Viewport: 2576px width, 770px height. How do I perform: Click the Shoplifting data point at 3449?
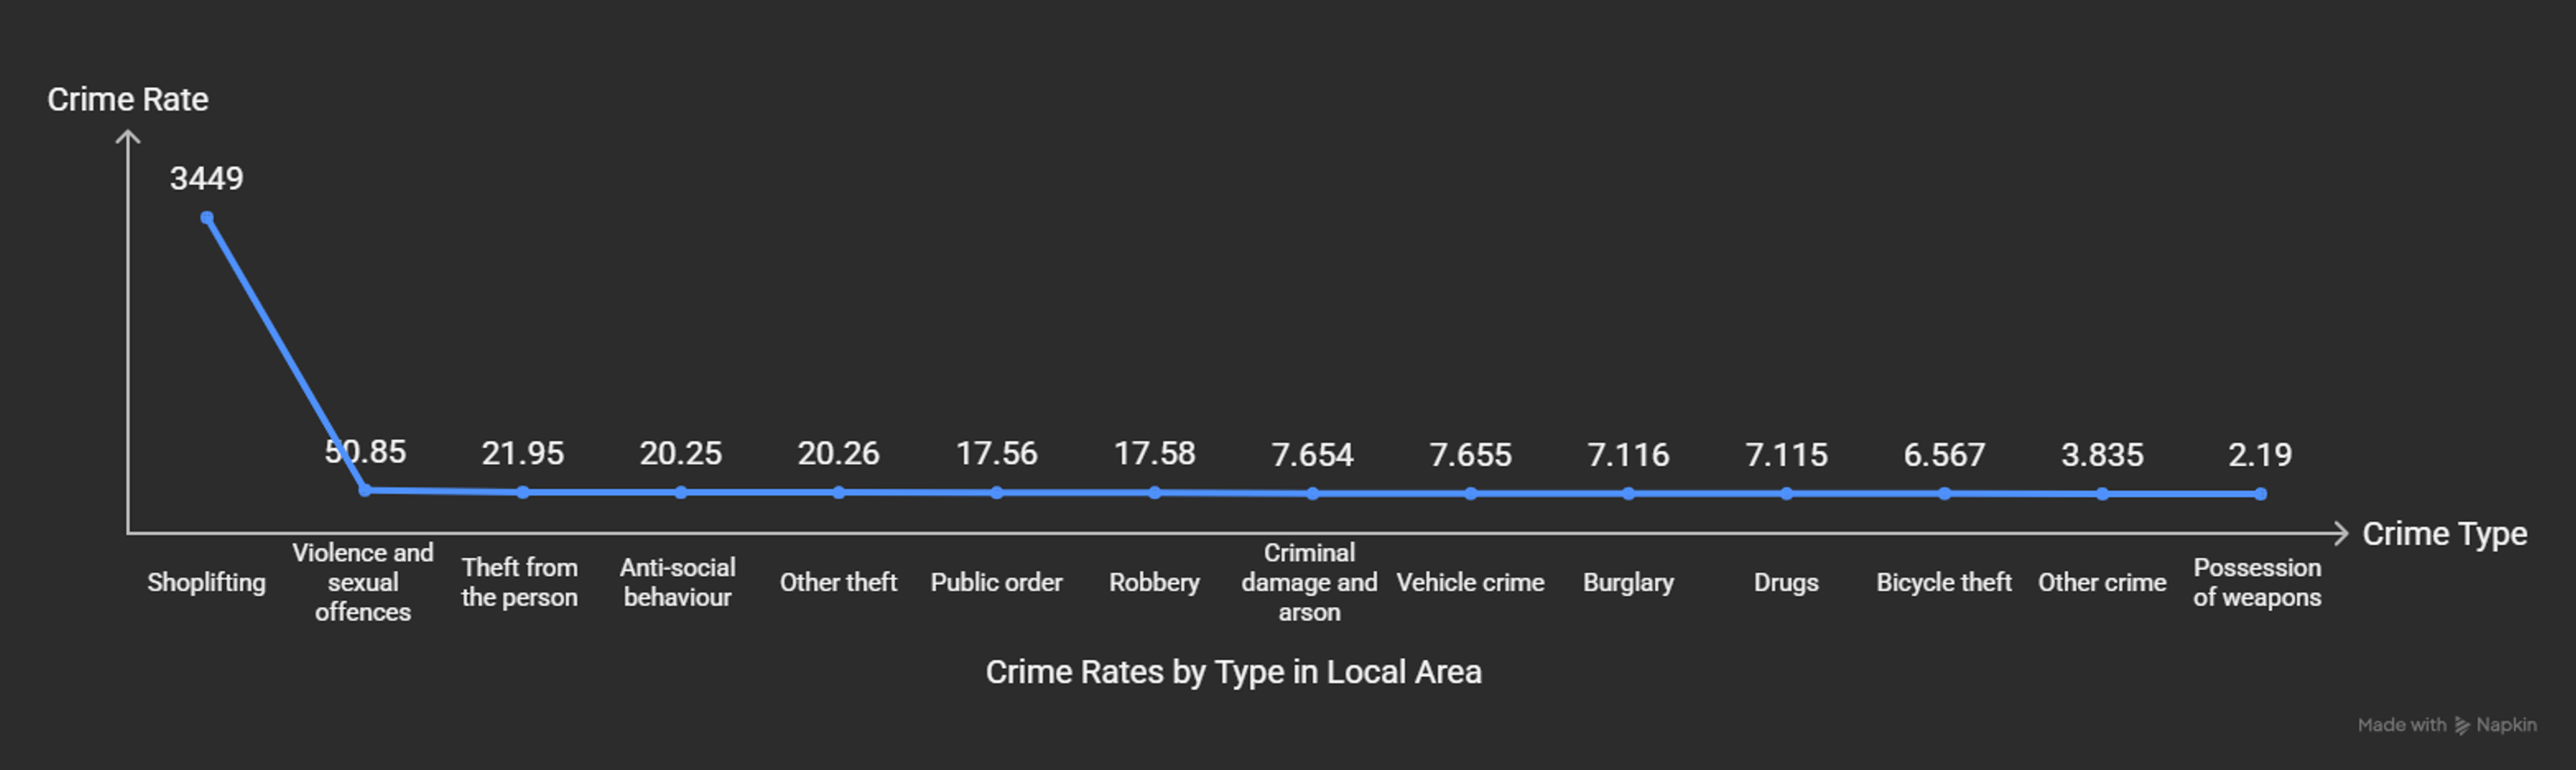click(x=206, y=218)
